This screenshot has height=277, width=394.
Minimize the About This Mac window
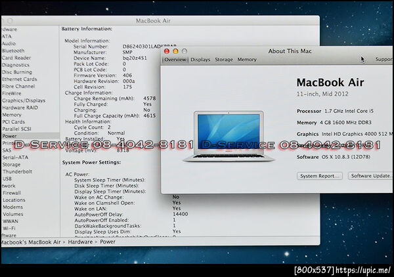pos(175,51)
